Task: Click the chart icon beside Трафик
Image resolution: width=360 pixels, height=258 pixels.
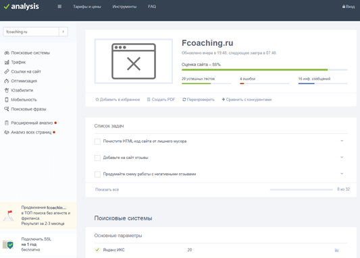Action: (x=7, y=62)
